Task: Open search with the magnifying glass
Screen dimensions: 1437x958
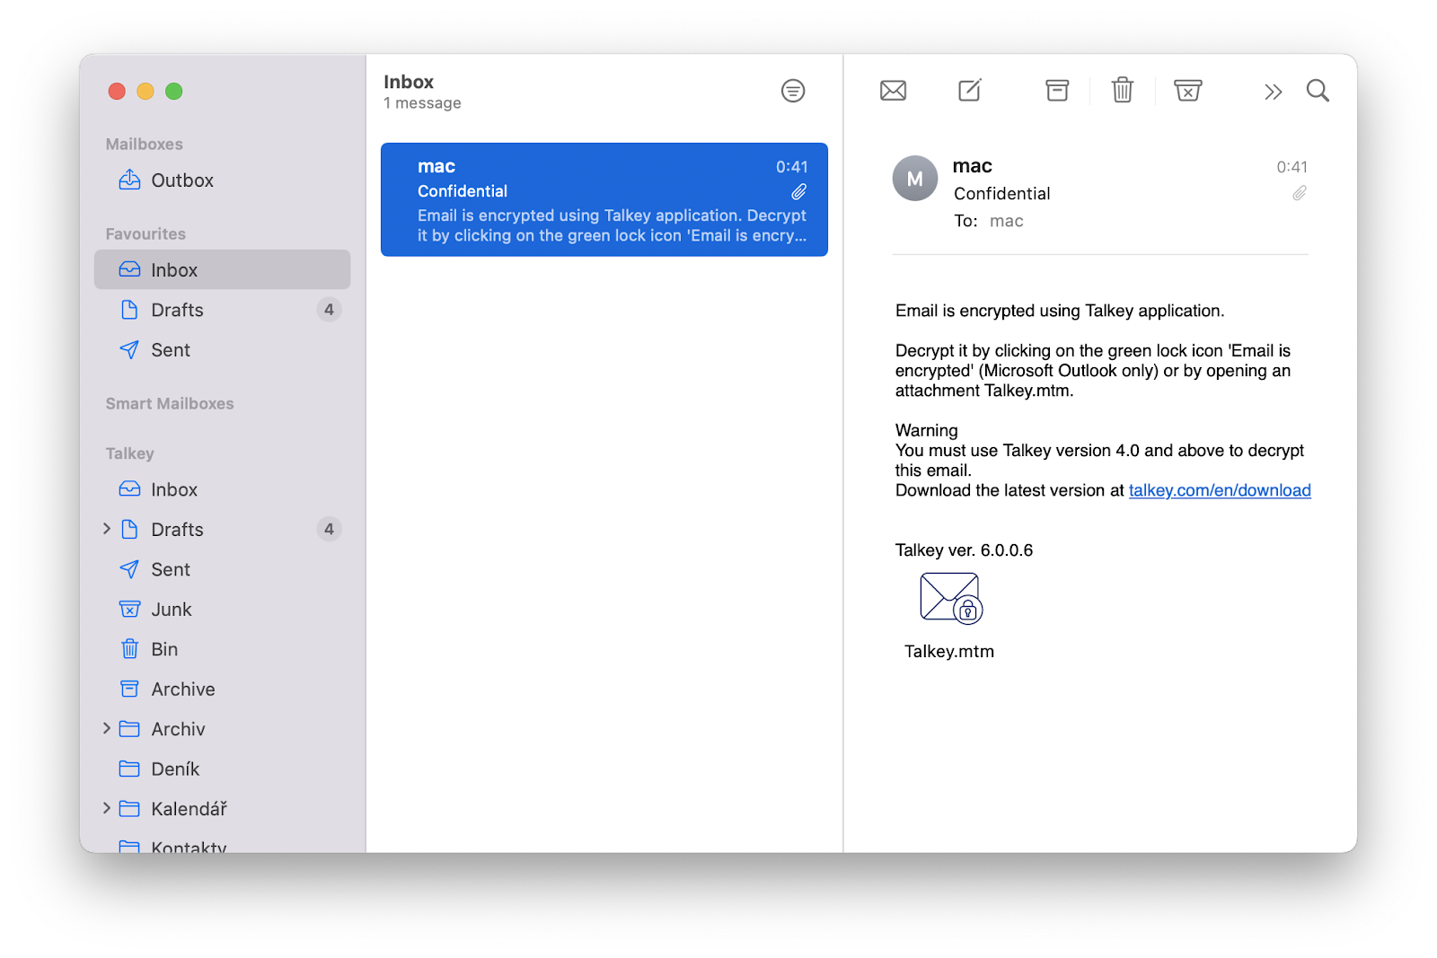Action: point(1318,90)
